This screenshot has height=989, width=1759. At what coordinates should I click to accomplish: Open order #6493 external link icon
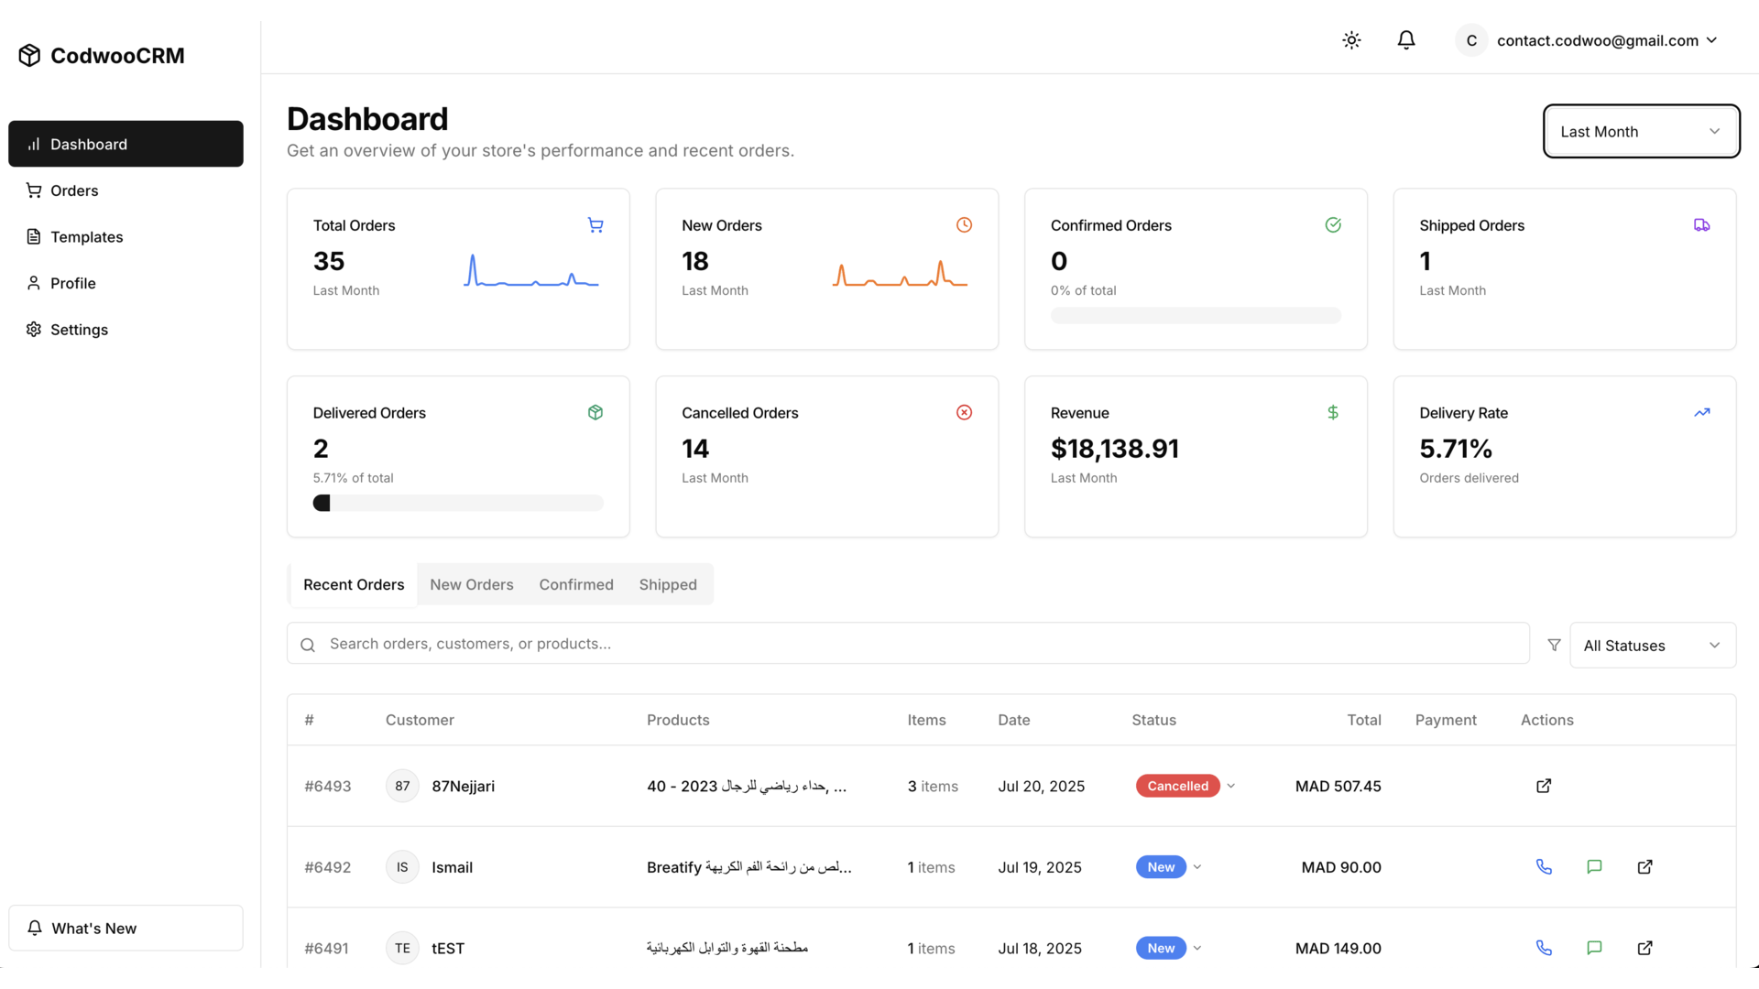[1544, 786]
